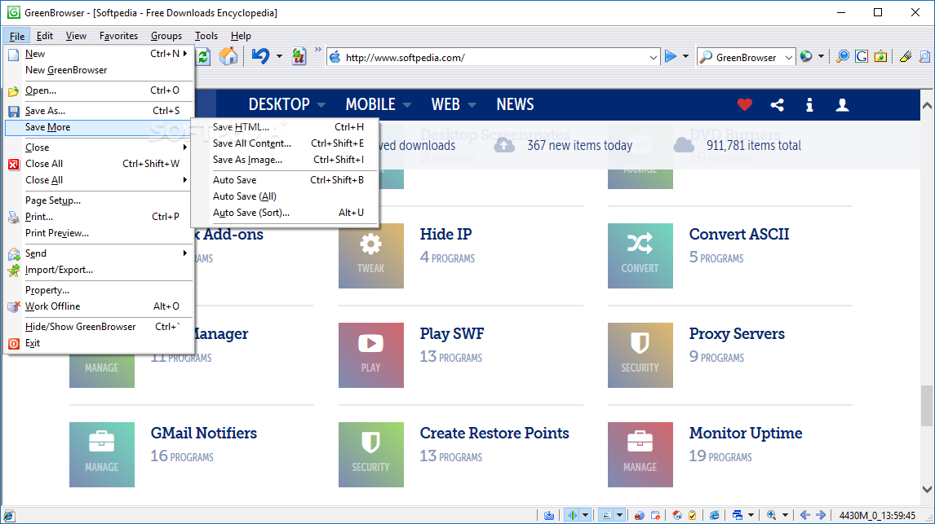Viewport: 935px width, 524px height.
Task: Choose Save As... in the File menu
Action: [99, 111]
